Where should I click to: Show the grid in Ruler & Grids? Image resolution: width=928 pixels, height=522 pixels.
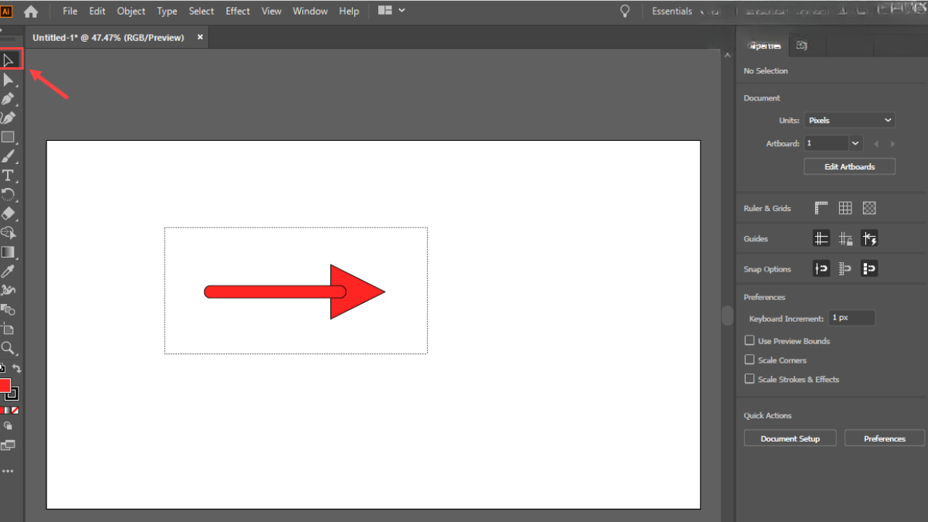[845, 208]
